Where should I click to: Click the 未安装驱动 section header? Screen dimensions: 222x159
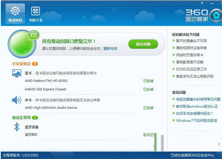21,64
